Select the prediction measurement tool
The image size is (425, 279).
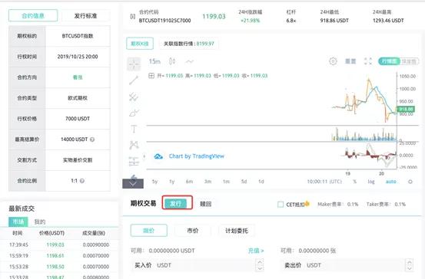134,162
